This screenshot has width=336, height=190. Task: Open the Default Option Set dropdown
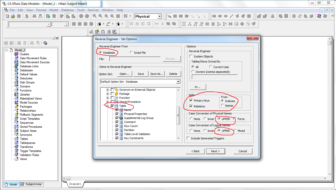click(x=178, y=82)
